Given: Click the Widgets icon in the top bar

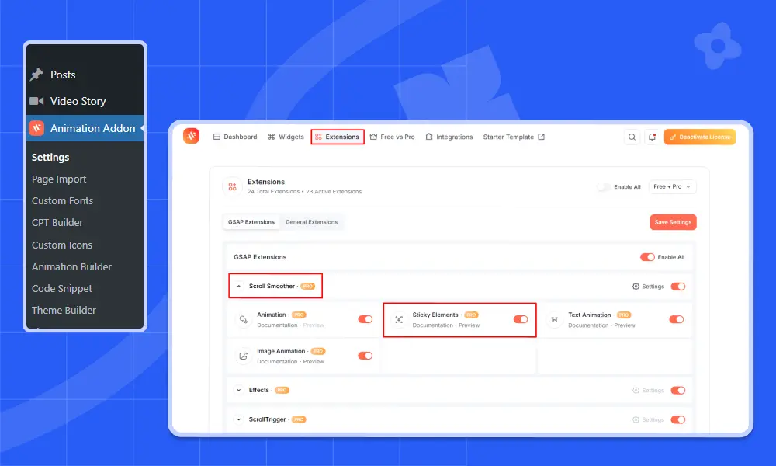Looking at the screenshot, I should tap(271, 137).
